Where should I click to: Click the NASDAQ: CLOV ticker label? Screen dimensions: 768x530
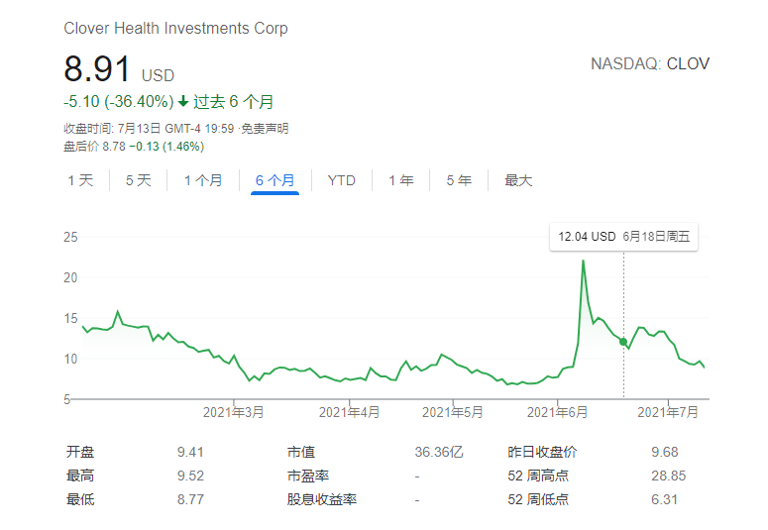649,64
